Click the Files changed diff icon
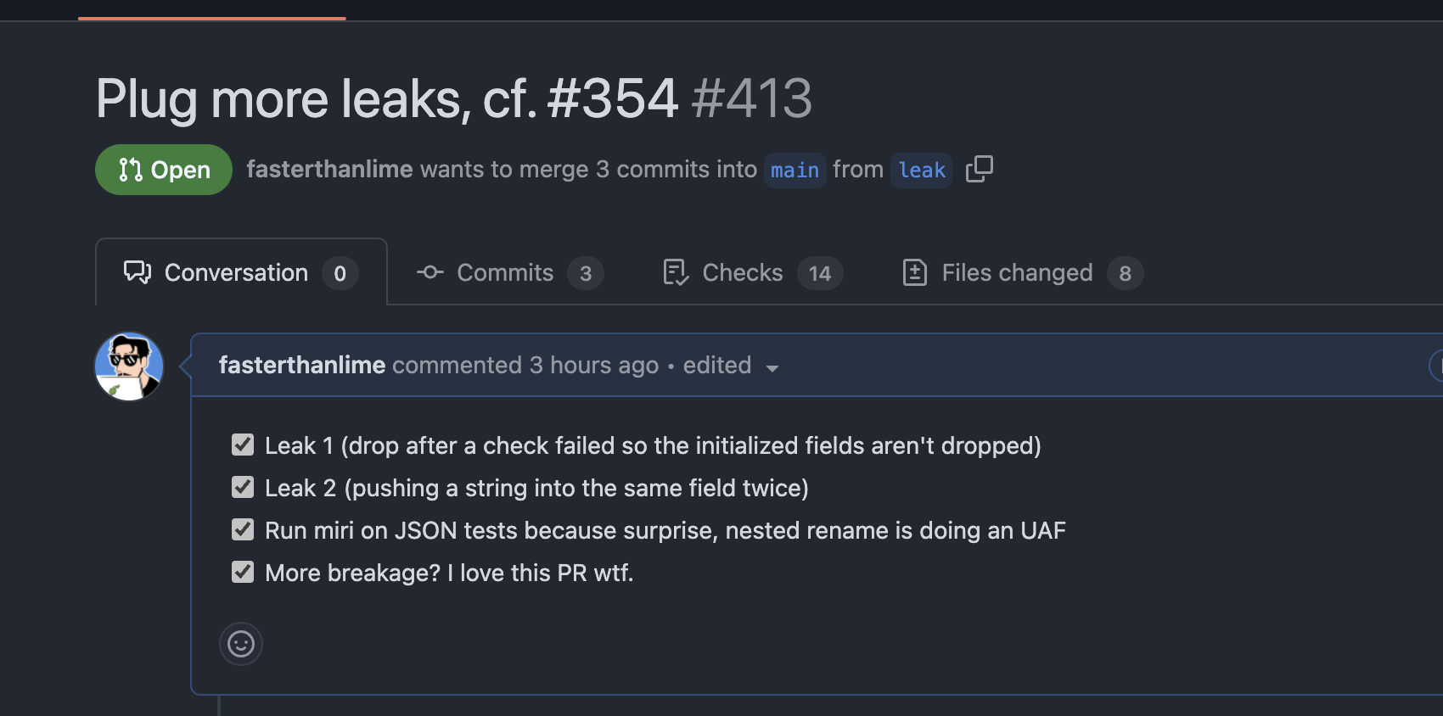Viewport: 1443px width, 716px height. click(915, 272)
